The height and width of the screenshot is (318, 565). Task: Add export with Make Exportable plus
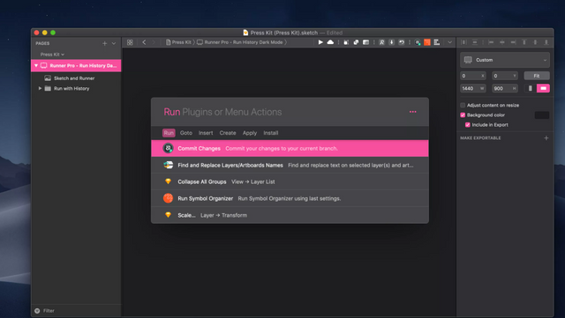pos(546,138)
